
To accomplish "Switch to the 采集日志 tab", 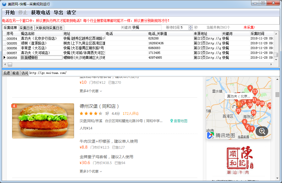I will coord(26,28).
